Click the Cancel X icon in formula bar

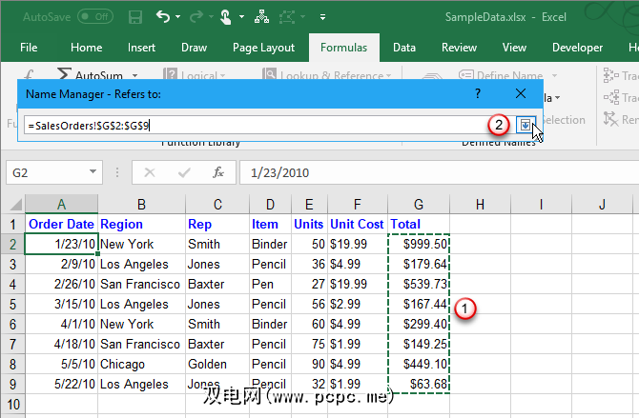[x=149, y=172]
